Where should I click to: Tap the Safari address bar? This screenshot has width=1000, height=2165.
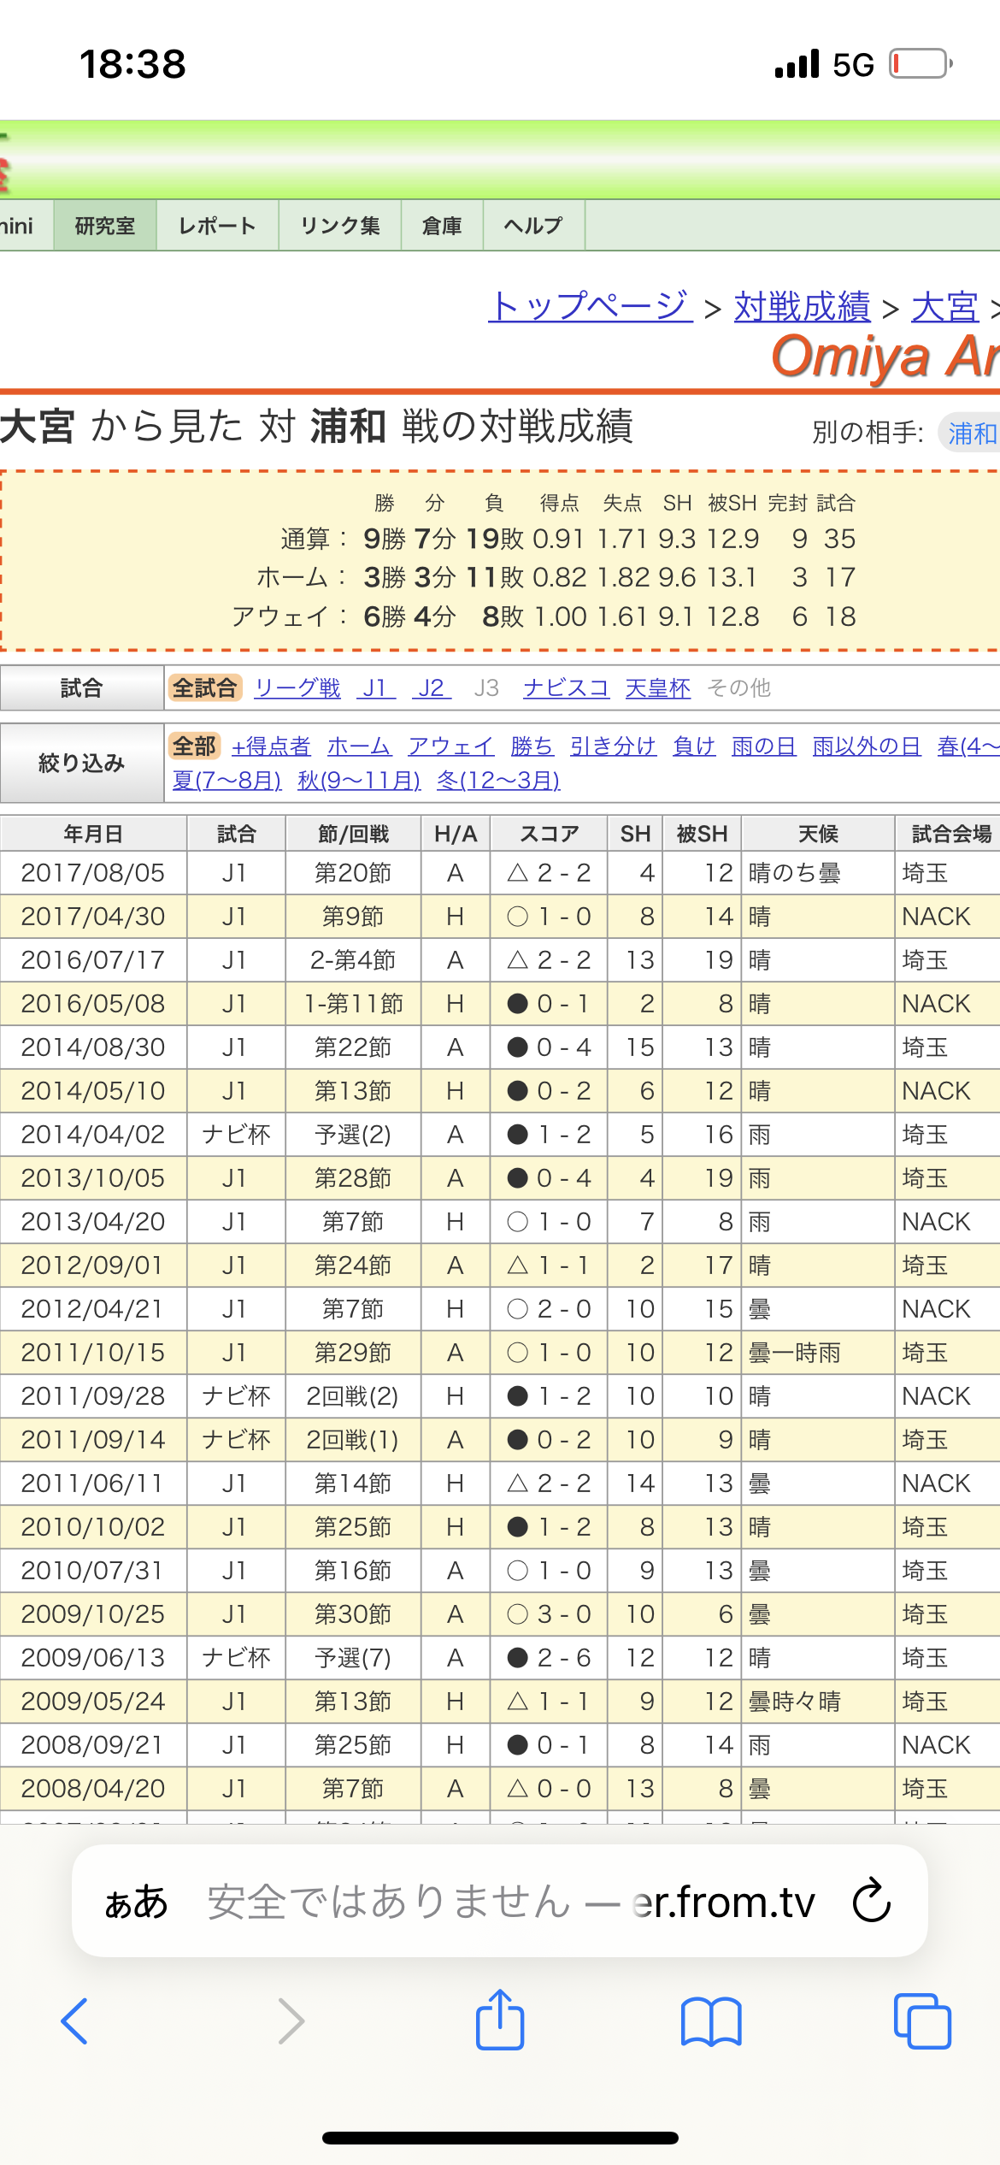(510, 1902)
